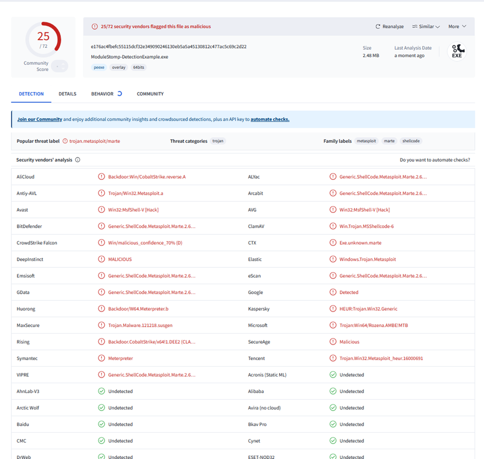Click the Bkav Pro vendor name
This screenshot has height=459, width=484.
click(257, 424)
